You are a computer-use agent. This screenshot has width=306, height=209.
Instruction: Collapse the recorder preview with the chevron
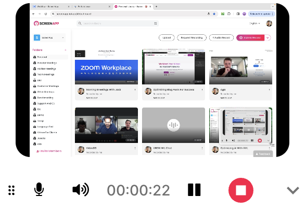click(x=292, y=190)
